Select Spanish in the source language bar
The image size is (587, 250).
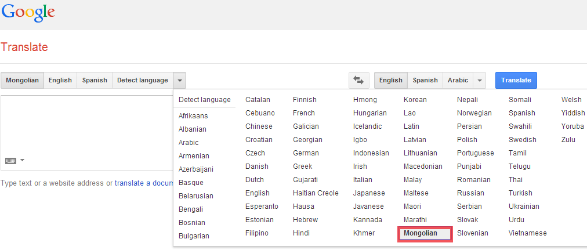click(x=95, y=81)
